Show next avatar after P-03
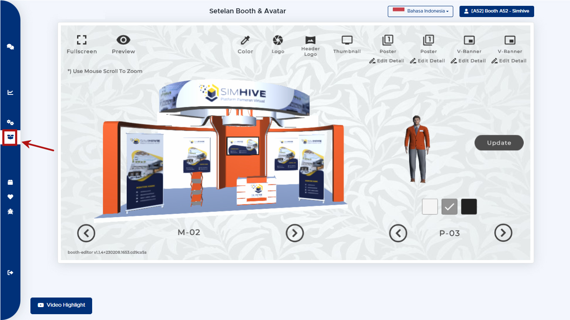The height and width of the screenshot is (320, 570). coord(503,233)
